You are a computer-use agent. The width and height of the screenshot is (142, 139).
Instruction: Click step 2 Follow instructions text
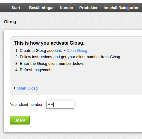[71, 57]
